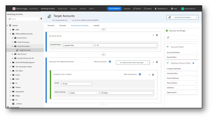Viewport: 213px width, 119px height.
Task: Expand the Active Marketing Programs folder
Action: [x=10, y=62]
